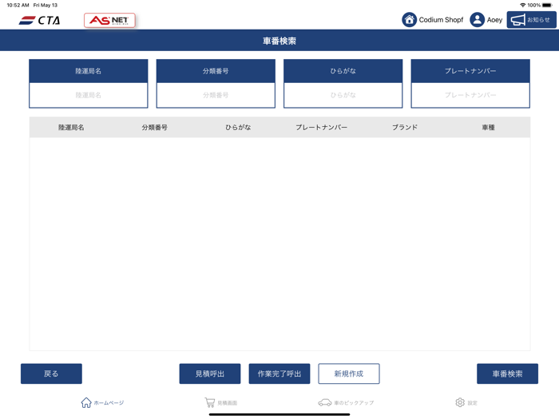
Task: Select the ひらがな input field
Action: (343, 95)
